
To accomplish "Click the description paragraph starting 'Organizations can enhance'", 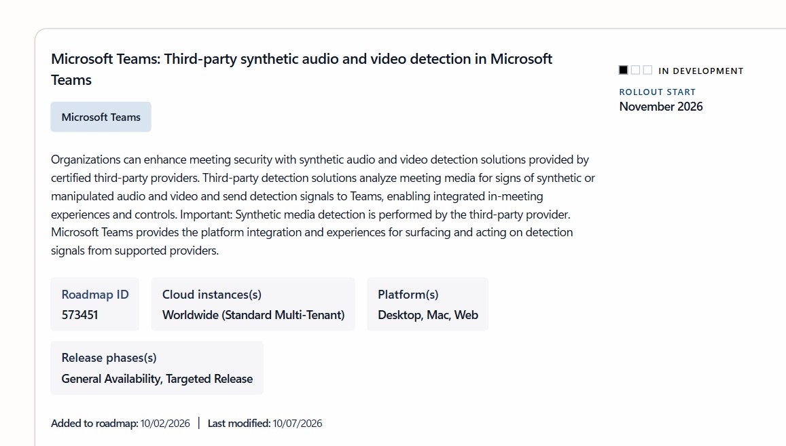I will [323, 205].
